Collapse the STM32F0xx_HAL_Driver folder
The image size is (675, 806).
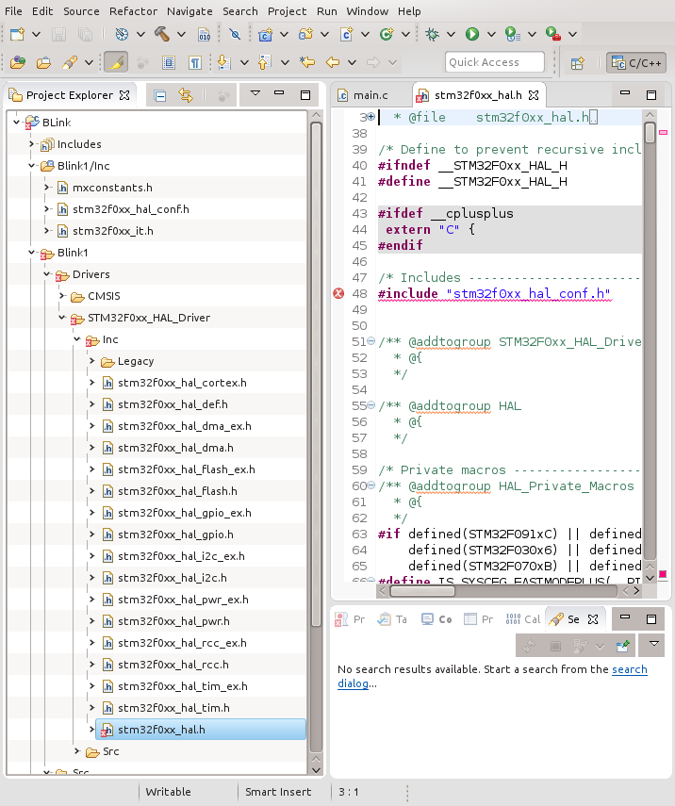62,318
